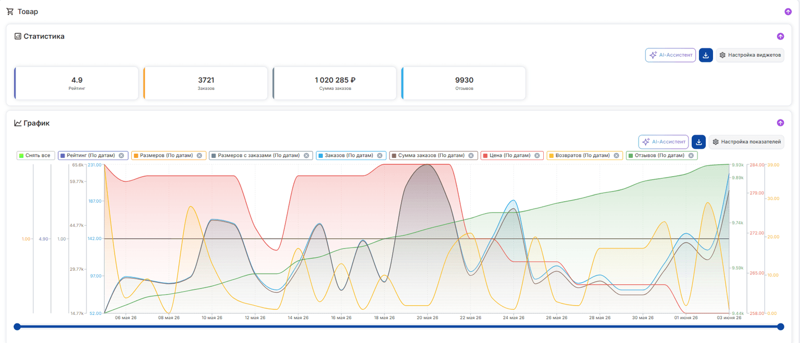Viewport: 800px width, 343px height.
Task: Open AI-Ассистент in the График panel
Action: coord(664,142)
